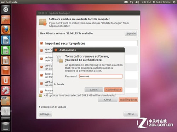
Task: Click Install Updates button
Action: tap(128, 100)
